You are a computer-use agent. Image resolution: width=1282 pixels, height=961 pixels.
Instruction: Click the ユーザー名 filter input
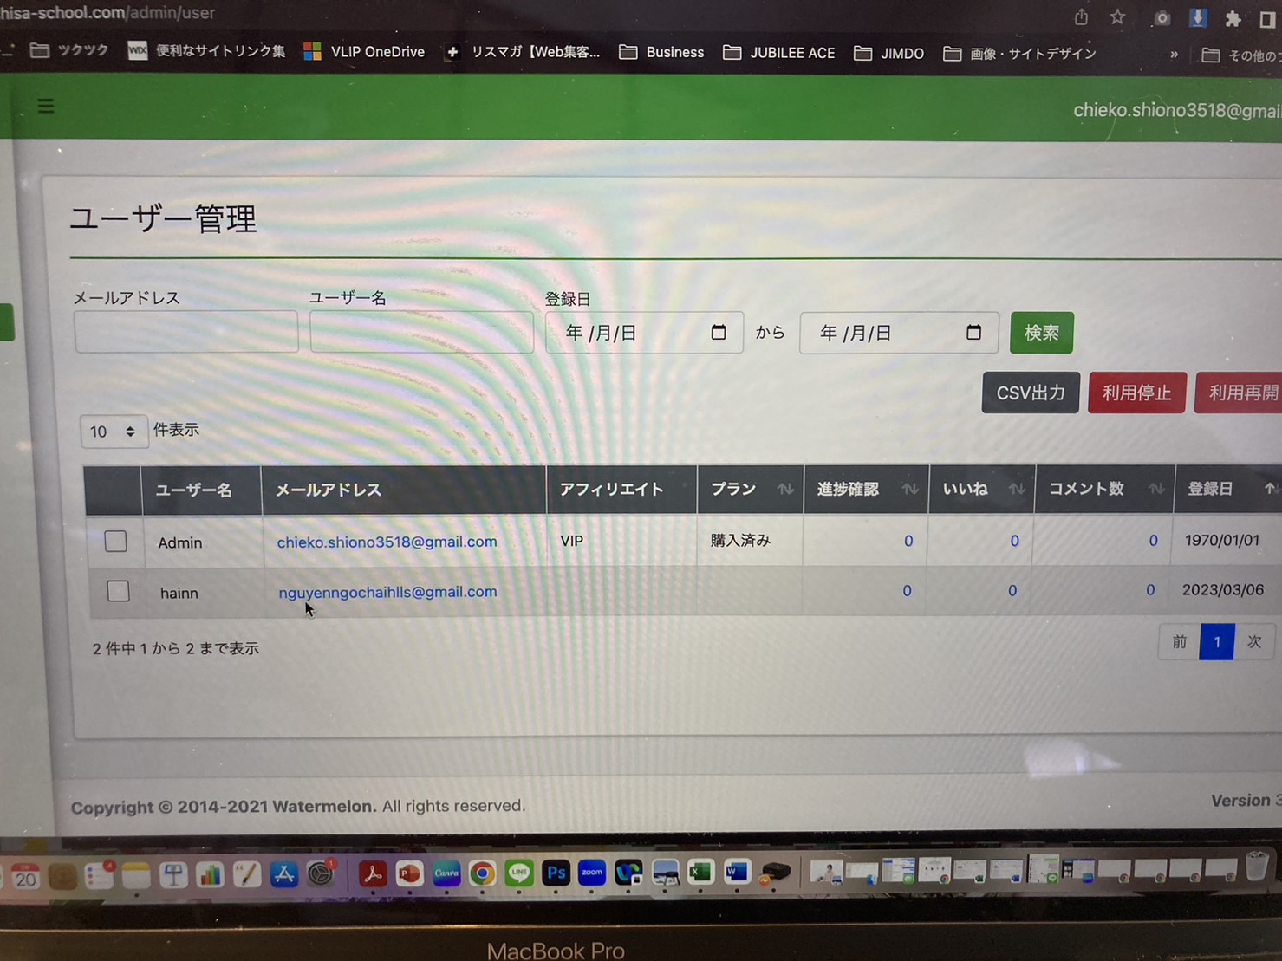421,332
